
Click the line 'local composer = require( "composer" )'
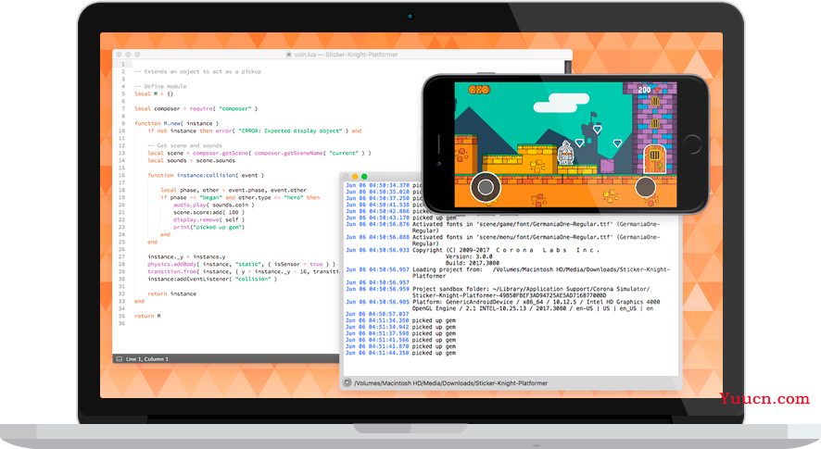tap(196, 109)
